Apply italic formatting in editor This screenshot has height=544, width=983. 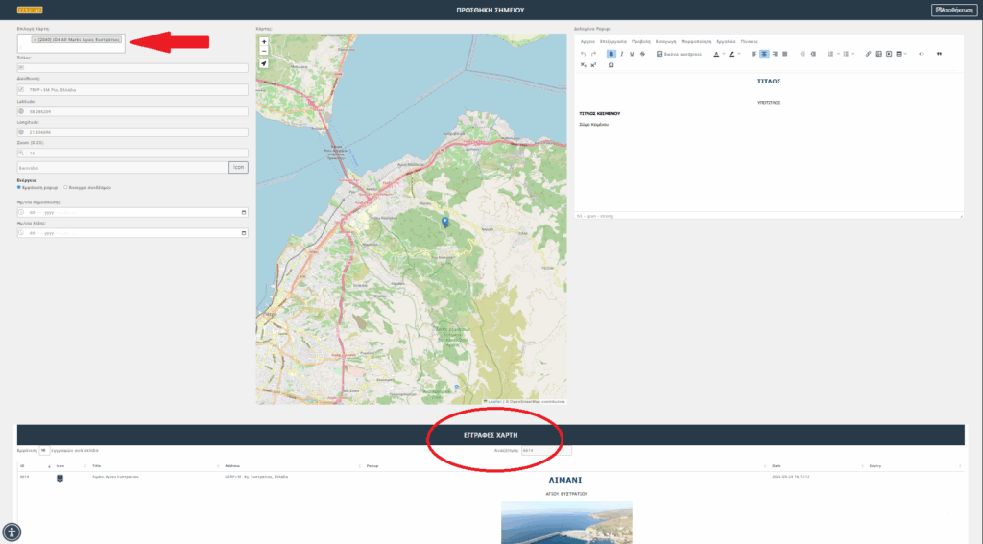[621, 54]
